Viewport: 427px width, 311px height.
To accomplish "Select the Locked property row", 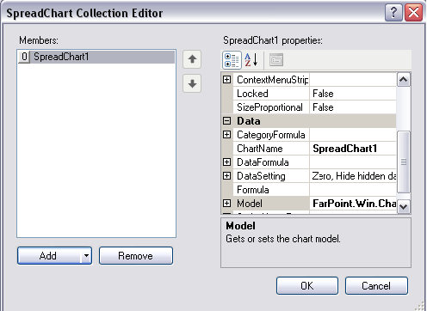I will 314,94.
